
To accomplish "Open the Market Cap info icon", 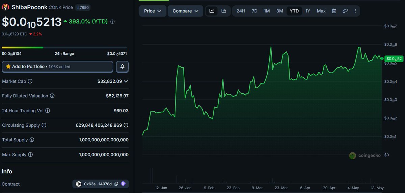I will [x=30, y=81].
